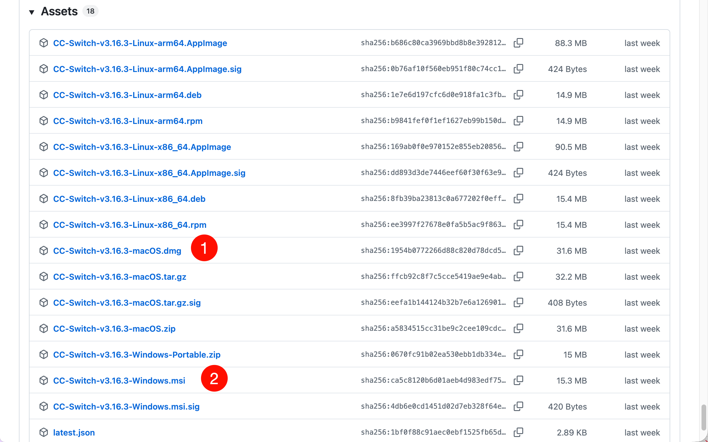The height and width of the screenshot is (442, 708).
Task: Copy sha256 for latest.json
Action: tap(518, 433)
